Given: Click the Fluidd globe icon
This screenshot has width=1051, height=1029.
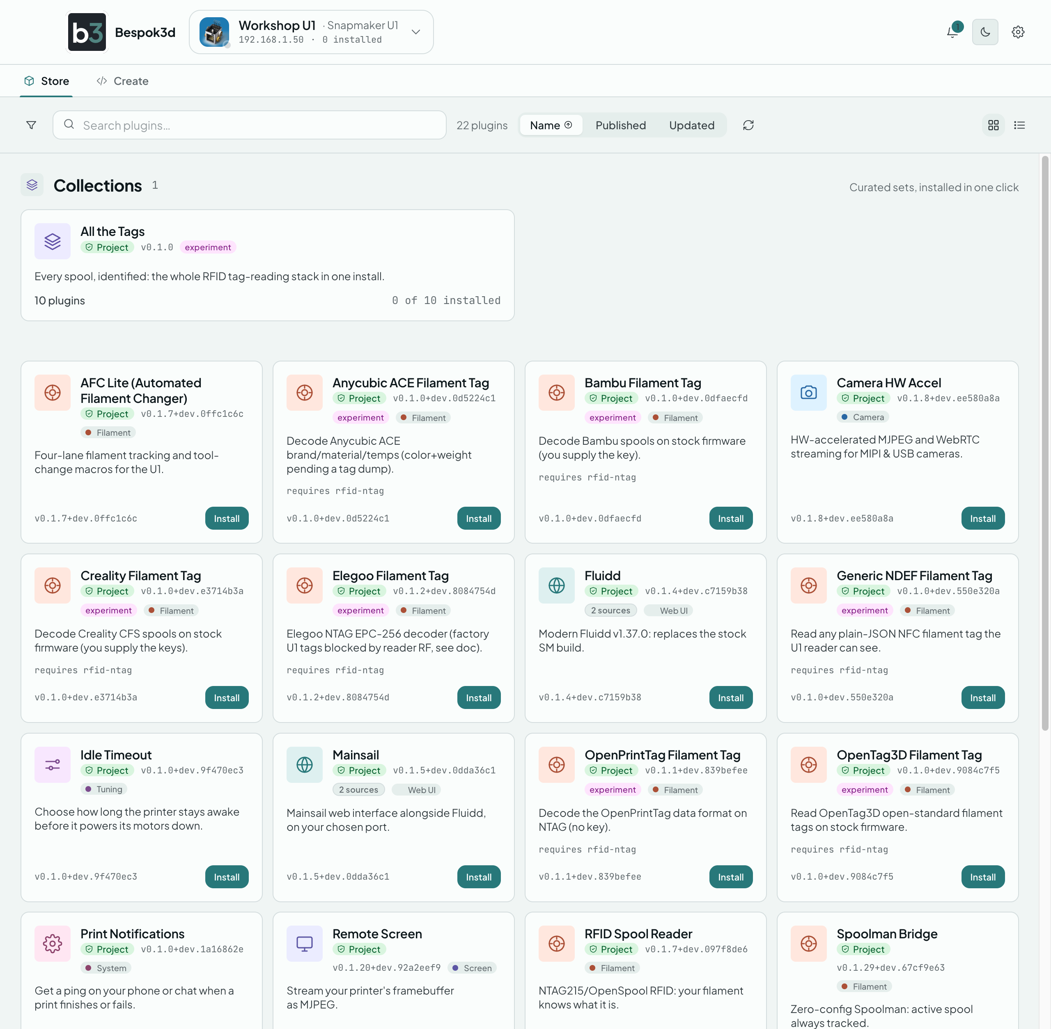Looking at the screenshot, I should [x=557, y=585].
